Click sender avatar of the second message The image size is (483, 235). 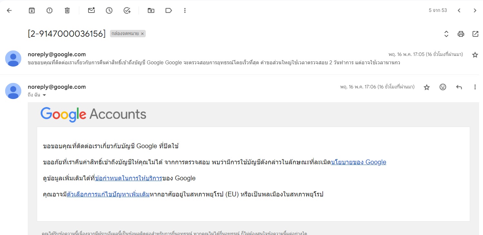(x=13, y=91)
